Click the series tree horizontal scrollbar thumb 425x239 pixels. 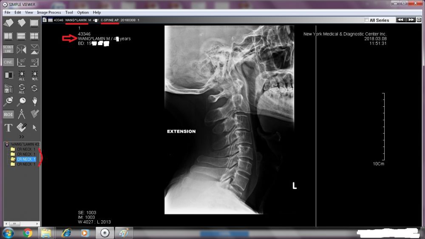click(14, 224)
